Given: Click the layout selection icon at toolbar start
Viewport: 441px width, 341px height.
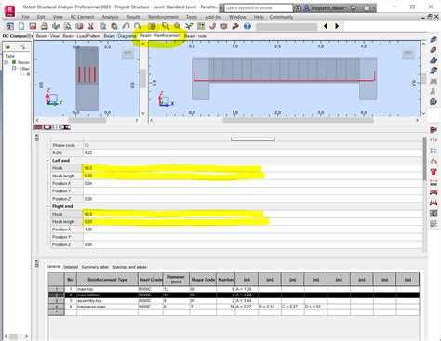Looking at the screenshot, I should point(9,26).
